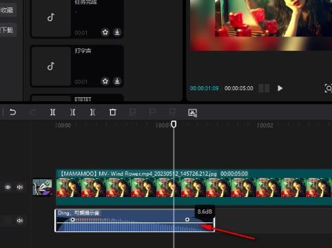This screenshot has height=248, width=332.
Task: Click the delete trash icon
Action: pos(112,112)
